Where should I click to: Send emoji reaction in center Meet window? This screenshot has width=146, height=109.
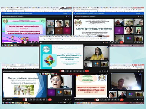(74, 71)
